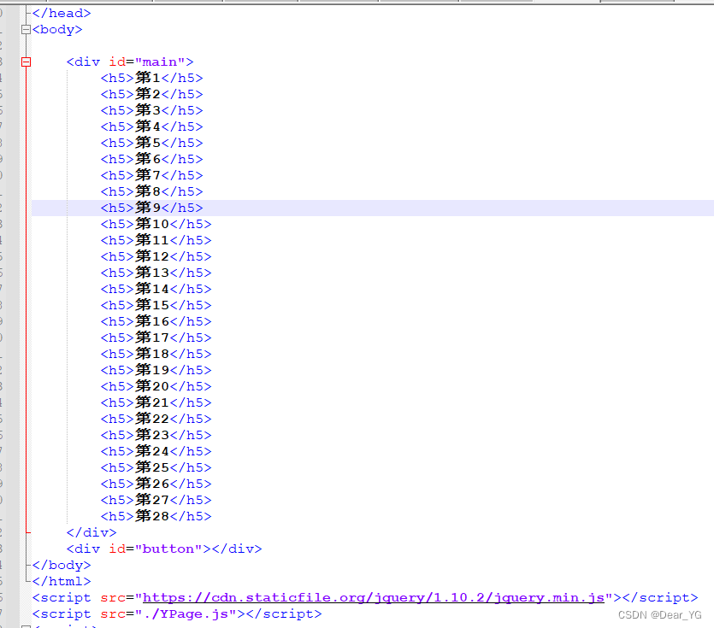Click the line "<h5>第27</h5>"

156,500
